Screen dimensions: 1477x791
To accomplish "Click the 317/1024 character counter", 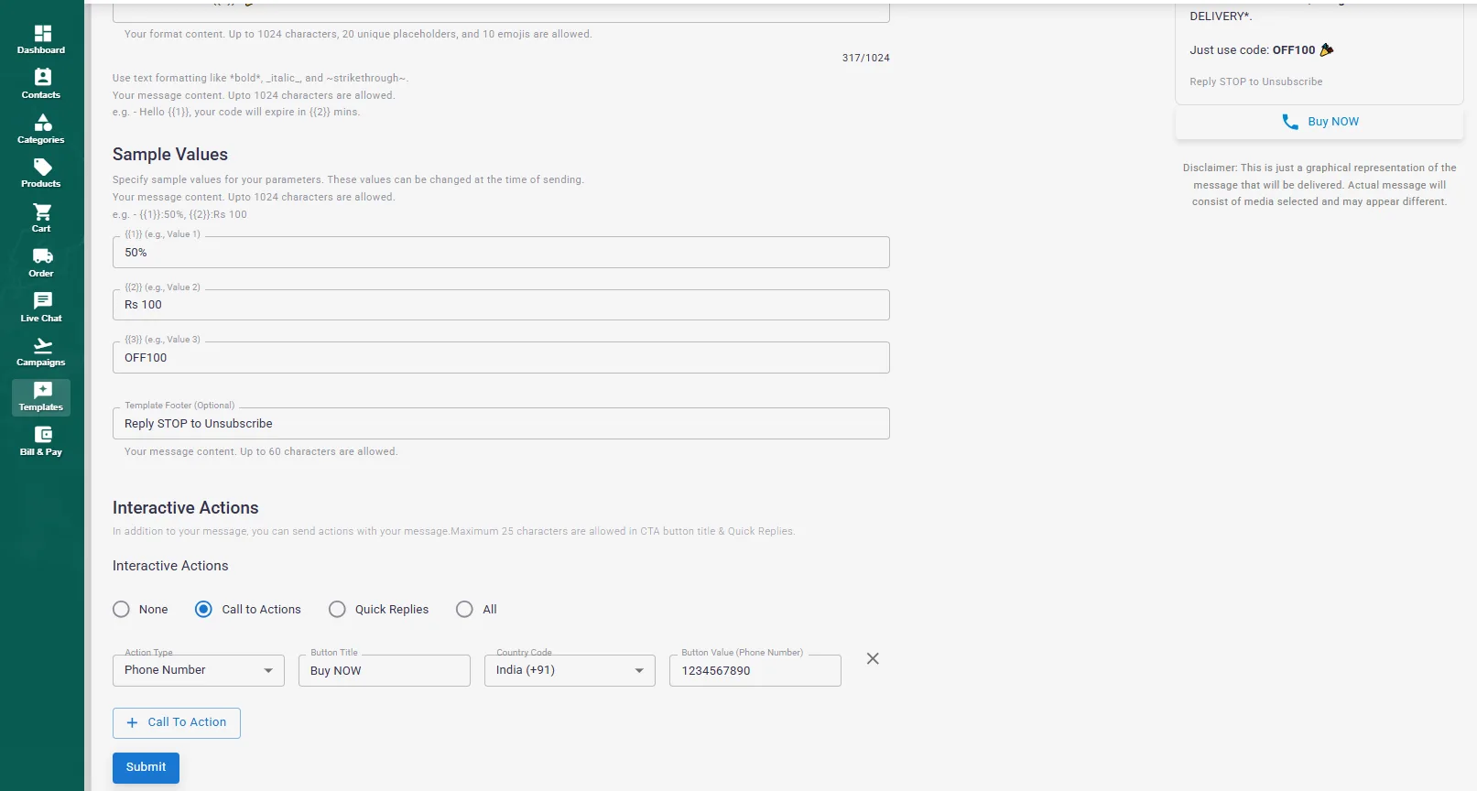I will click(x=866, y=58).
